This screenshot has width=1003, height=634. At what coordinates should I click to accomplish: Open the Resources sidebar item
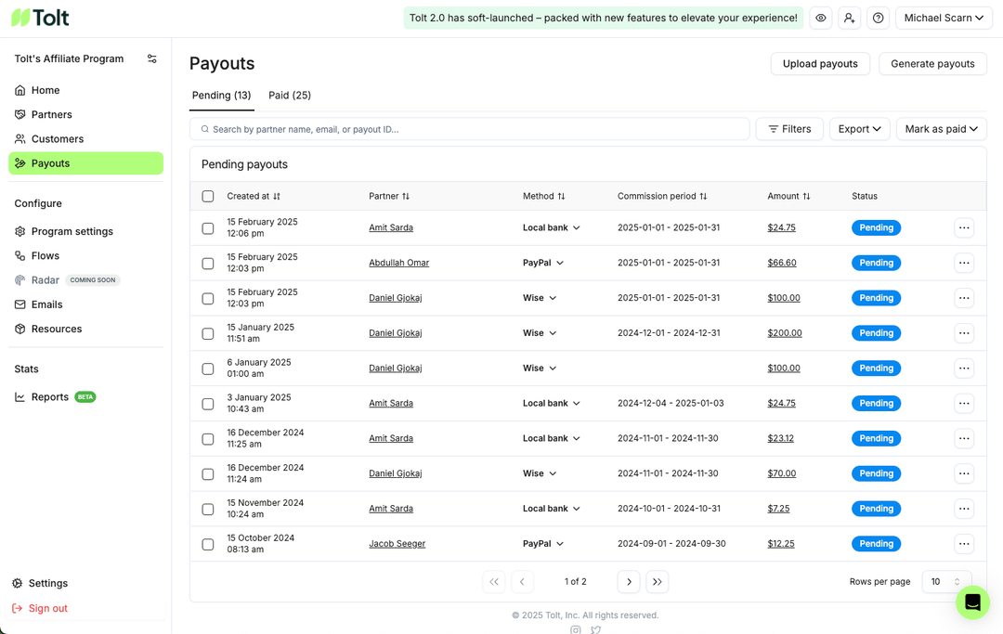click(59, 329)
